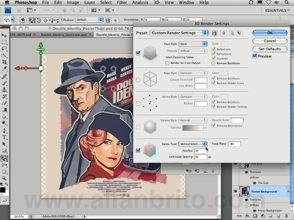This screenshot has width=294, height=220.
Task: Select the Gradient tool
Action: [4, 110]
